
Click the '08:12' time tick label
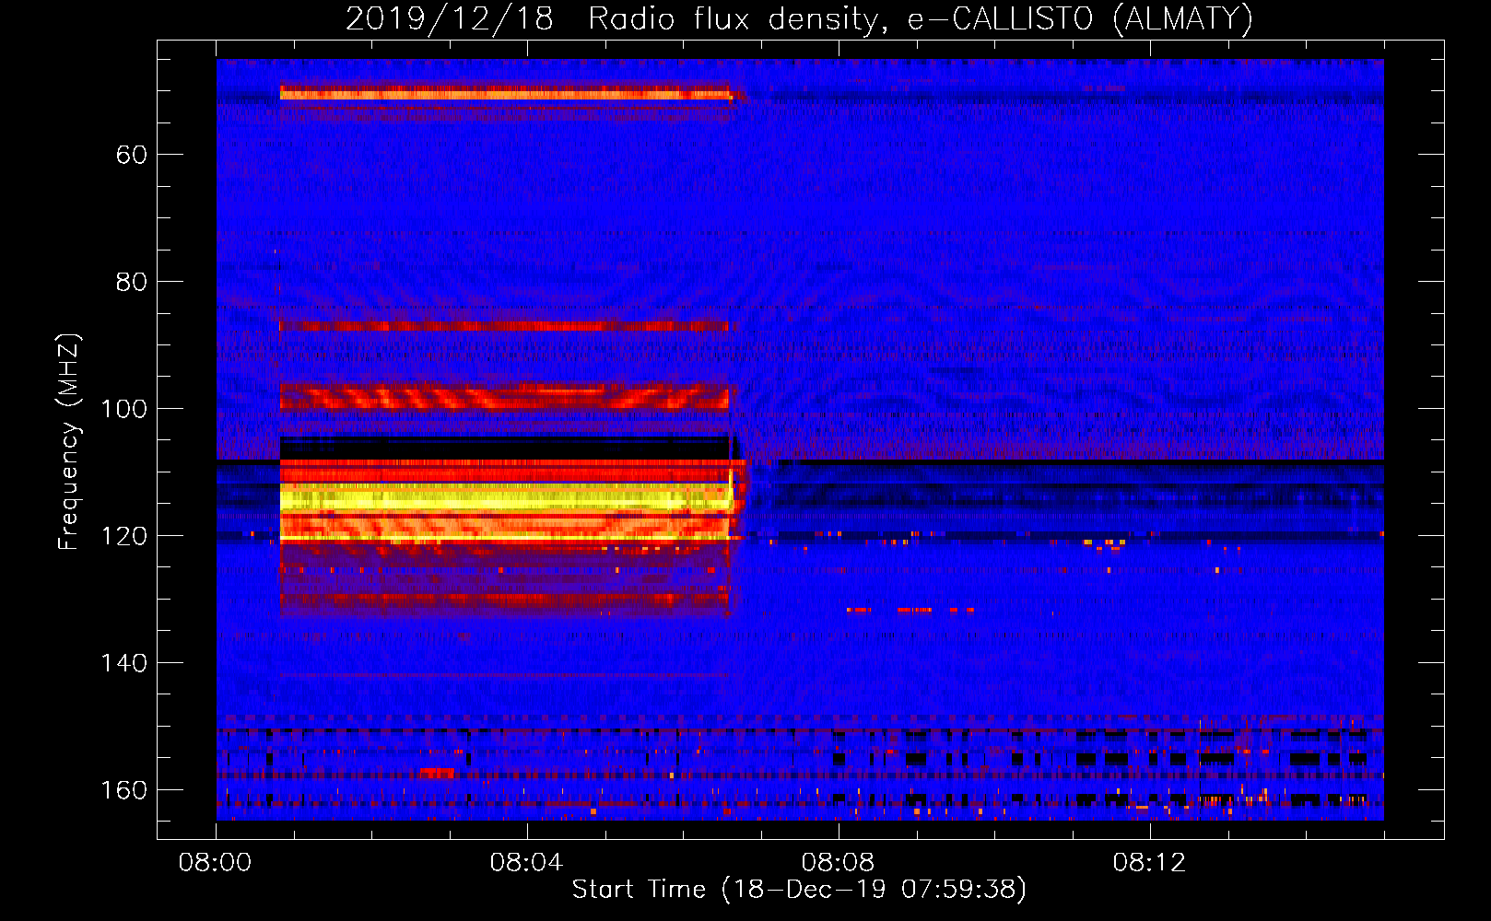pos(1149,863)
